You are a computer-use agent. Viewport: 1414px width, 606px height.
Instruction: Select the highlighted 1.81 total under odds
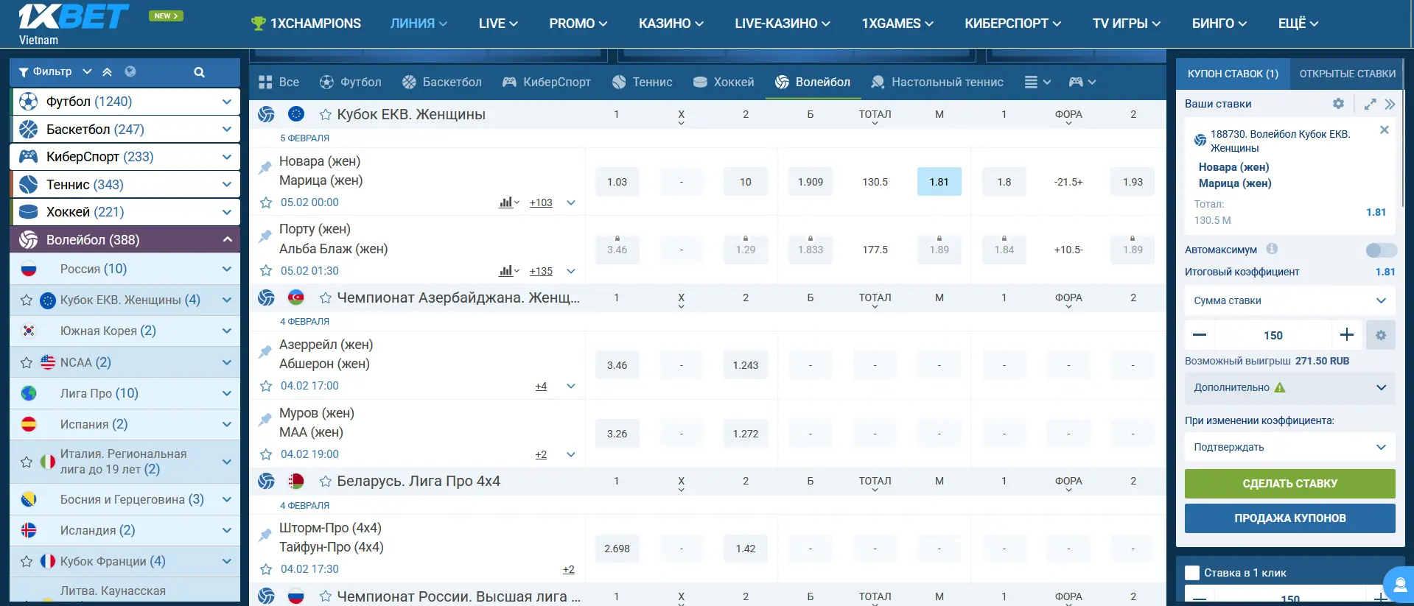pos(939,182)
